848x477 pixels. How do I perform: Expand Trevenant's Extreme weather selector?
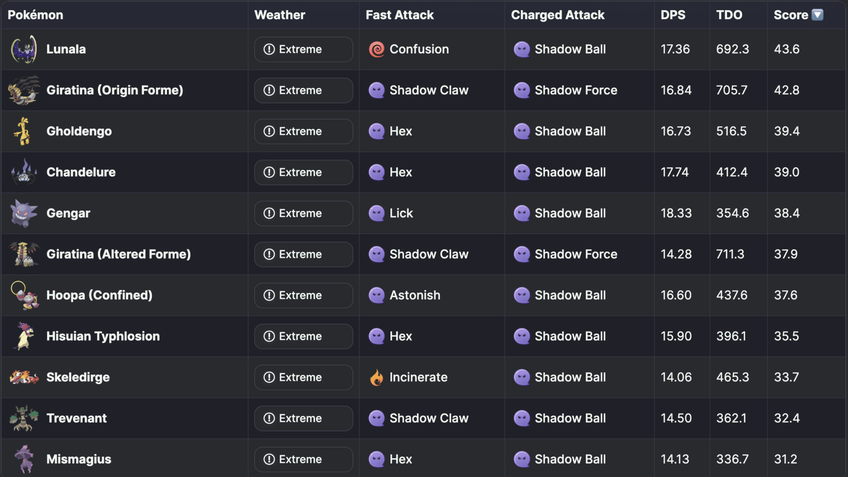[303, 418]
